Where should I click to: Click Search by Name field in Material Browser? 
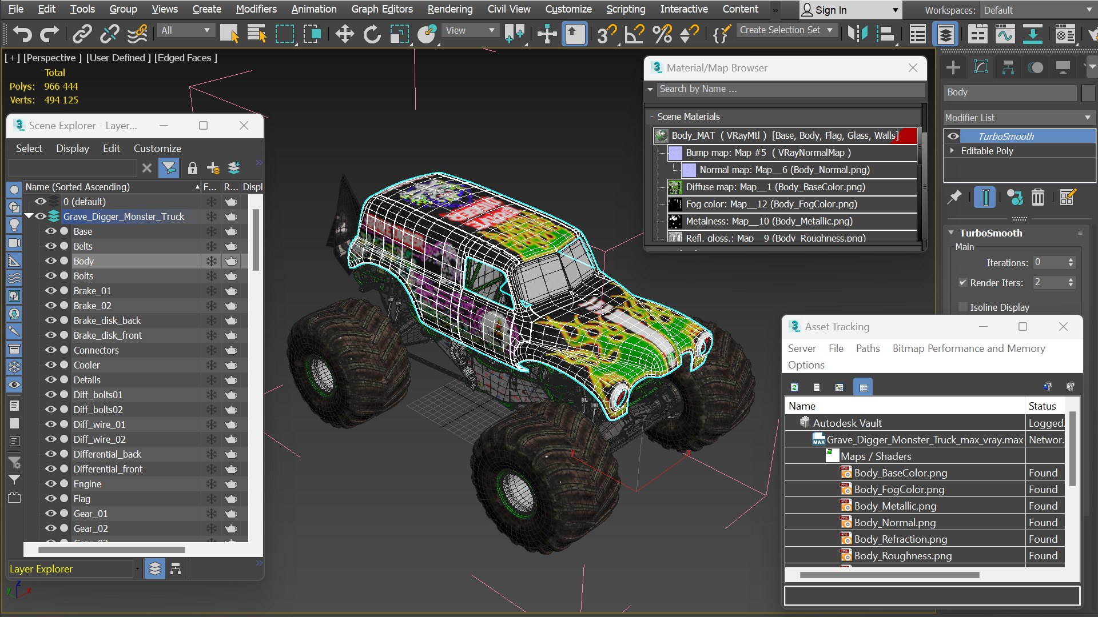pyautogui.click(x=791, y=89)
